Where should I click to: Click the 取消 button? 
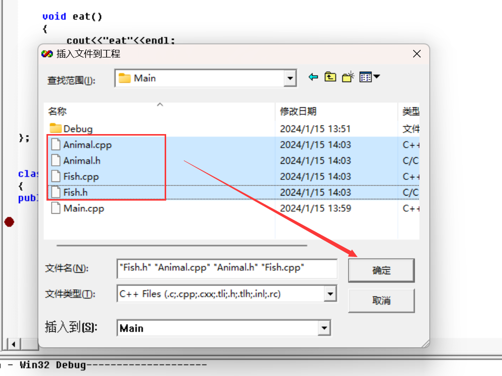[381, 300]
